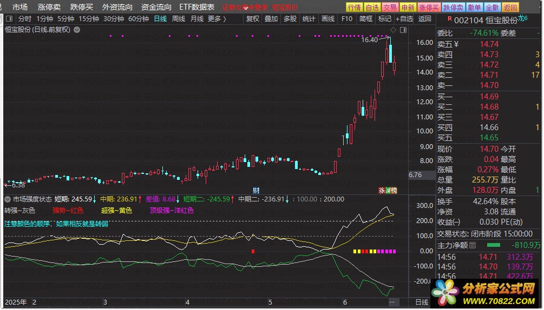544x310 pixels.
Task: Click the 多股 toolbar item
Action: (x=290, y=19)
